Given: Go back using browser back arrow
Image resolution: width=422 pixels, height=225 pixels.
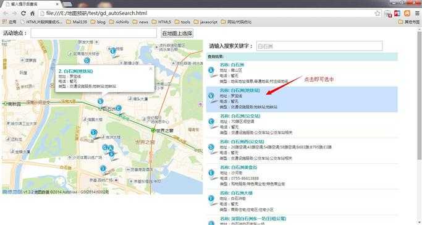Looking at the screenshot, I should point(6,13).
